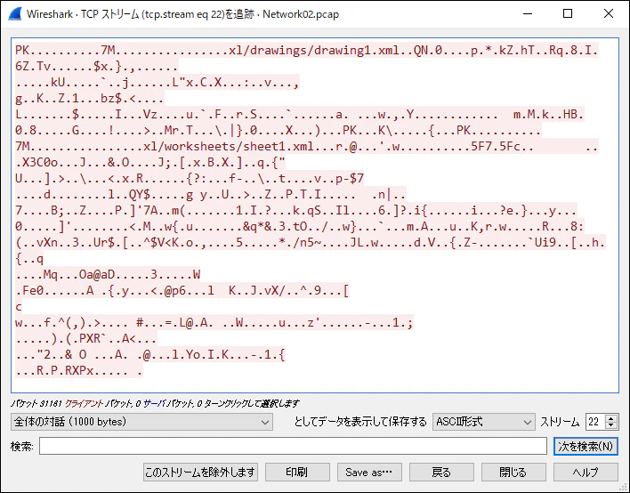Screen dimensions: 630x493
Task: Click the としてデータを表示して保存する label
Action: (360, 422)
